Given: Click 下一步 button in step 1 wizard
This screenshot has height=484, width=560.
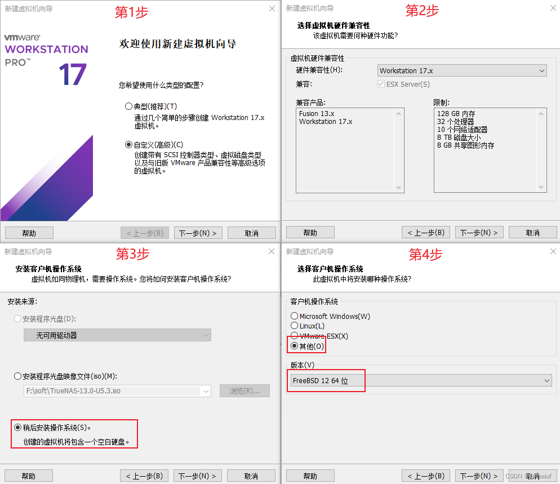Looking at the screenshot, I should tap(198, 233).
